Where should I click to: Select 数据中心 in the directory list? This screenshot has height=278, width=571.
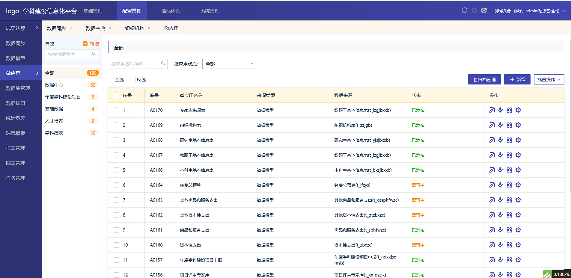pos(72,85)
